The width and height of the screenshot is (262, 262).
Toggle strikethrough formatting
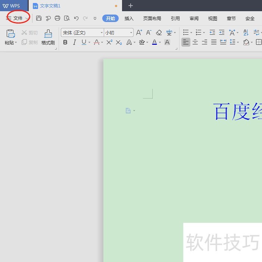pyautogui.click(x=97, y=42)
